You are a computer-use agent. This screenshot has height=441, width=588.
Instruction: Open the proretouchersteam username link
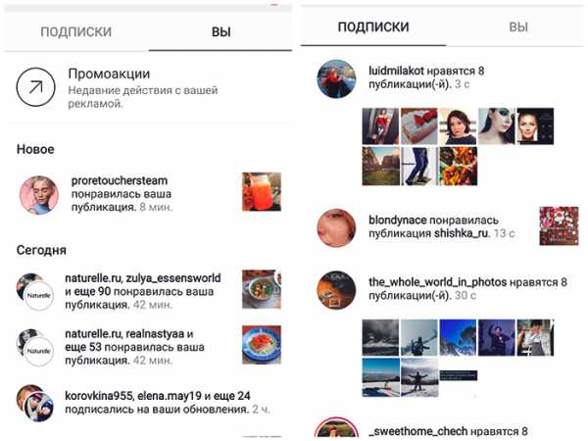click(120, 180)
